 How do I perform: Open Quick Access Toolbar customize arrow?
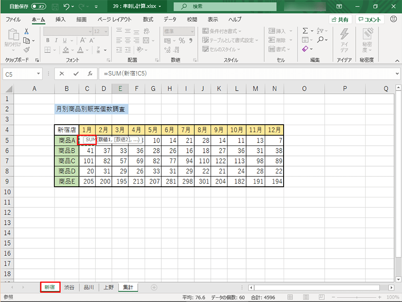coord(96,7)
